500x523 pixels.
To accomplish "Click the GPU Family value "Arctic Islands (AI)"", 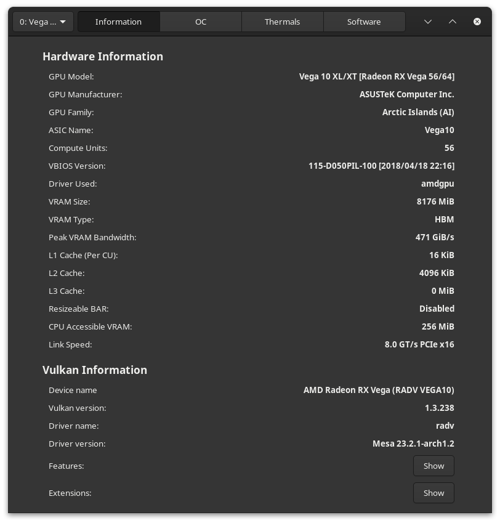I will (x=418, y=112).
